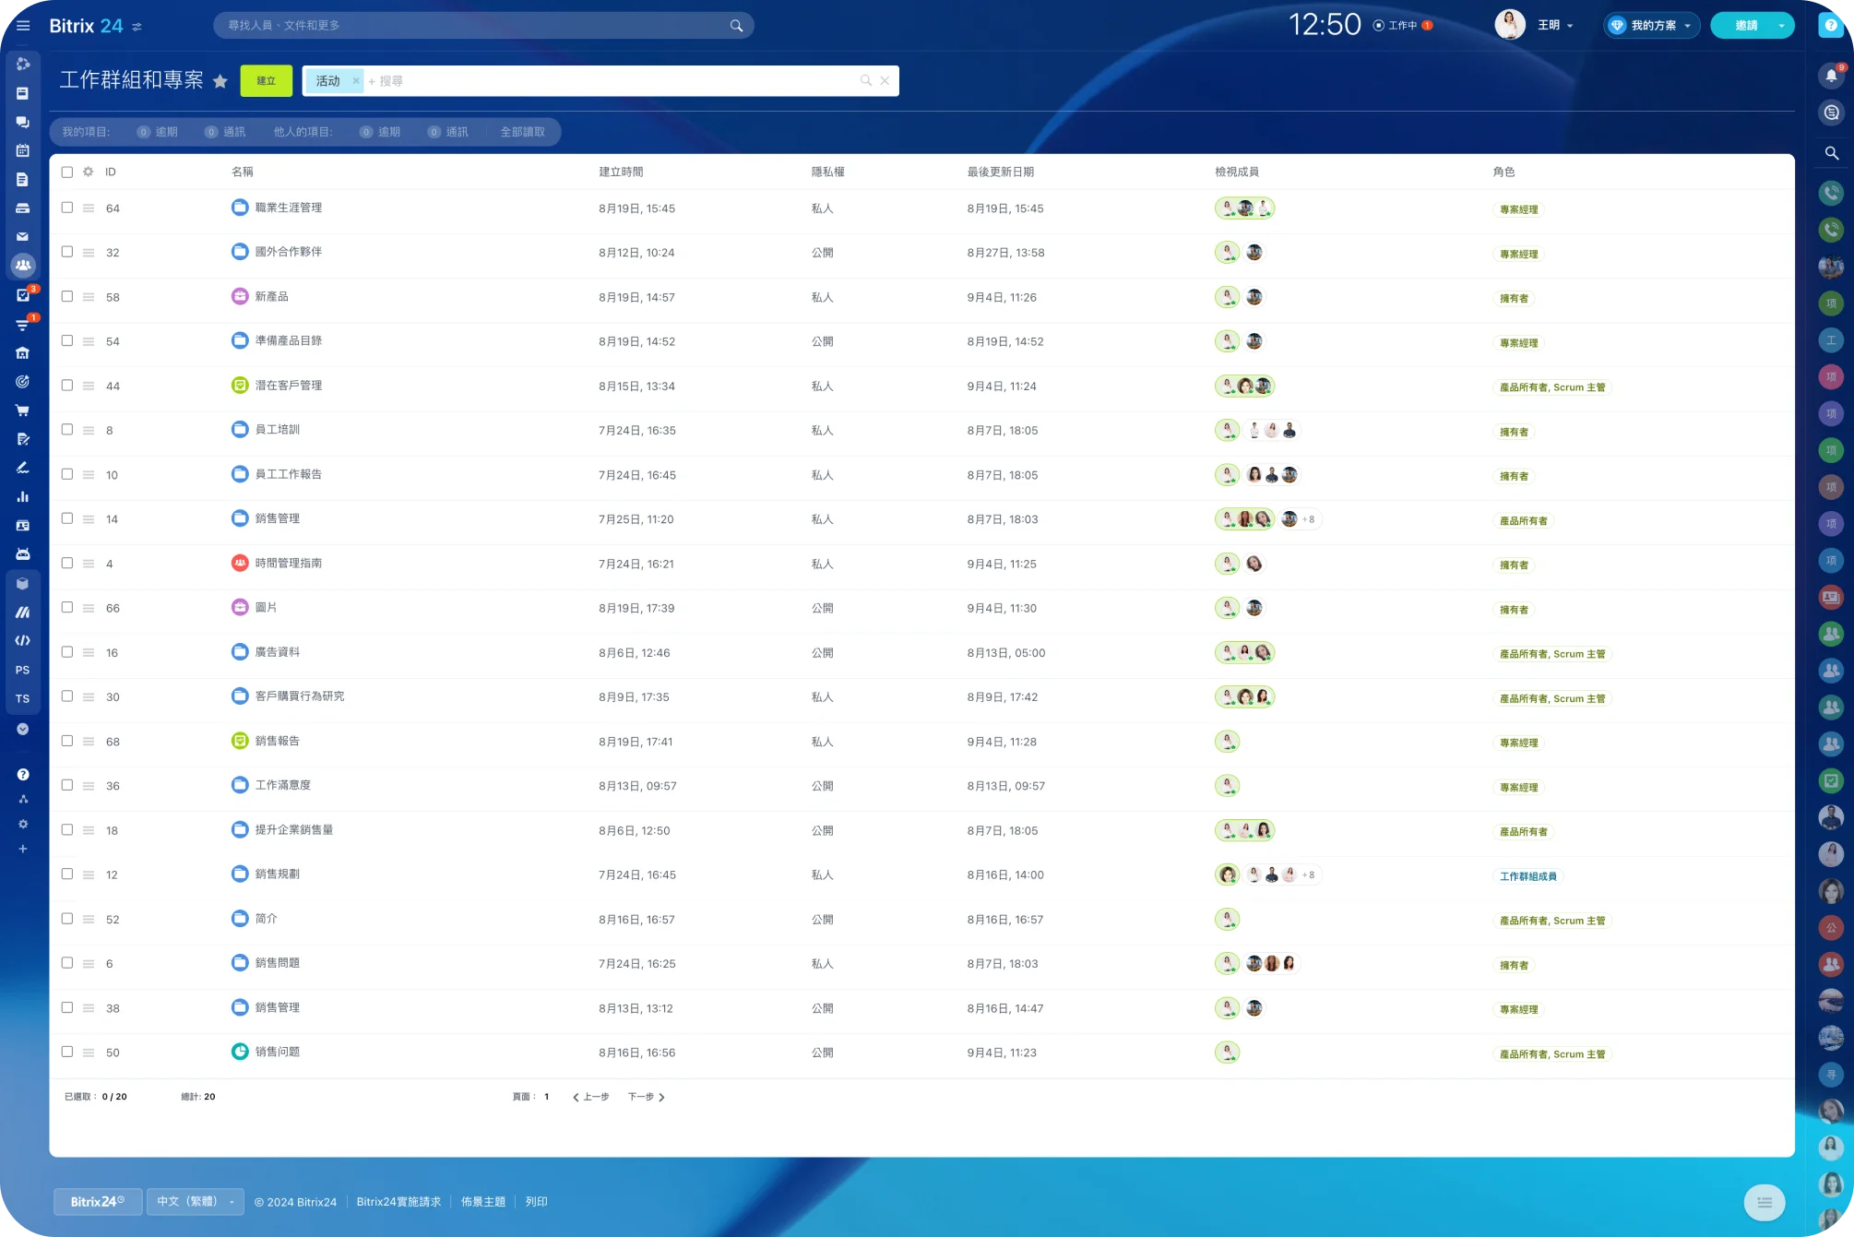The height and width of the screenshot is (1237, 1854).
Task: Click the search magnifier in top search bar
Action: pyautogui.click(x=736, y=26)
